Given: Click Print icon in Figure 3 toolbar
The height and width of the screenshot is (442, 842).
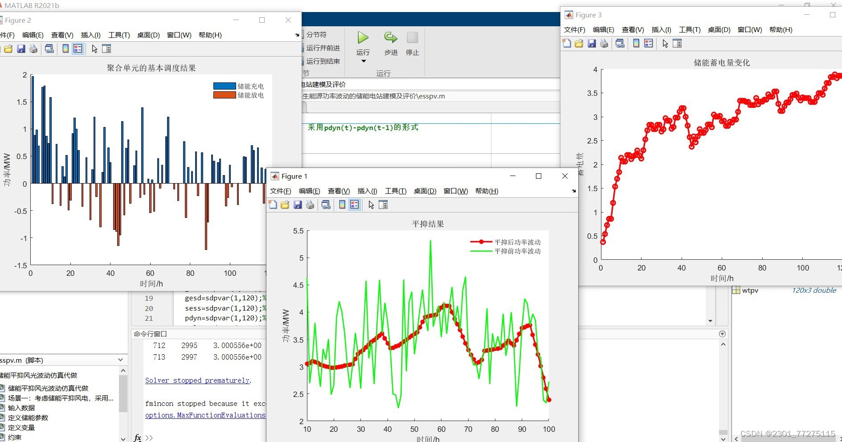Looking at the screenshot, I should (604, 44).
